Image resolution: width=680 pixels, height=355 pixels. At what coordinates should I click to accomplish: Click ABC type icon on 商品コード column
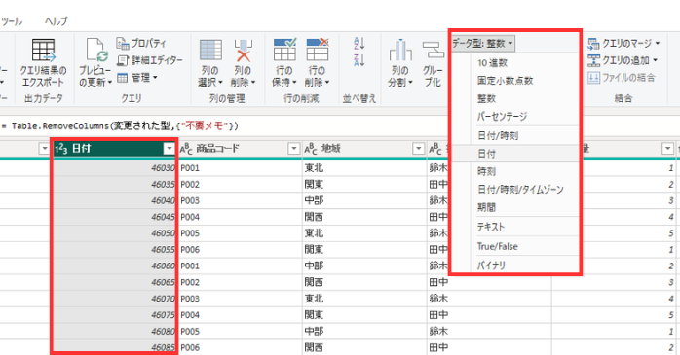point(186,149)
